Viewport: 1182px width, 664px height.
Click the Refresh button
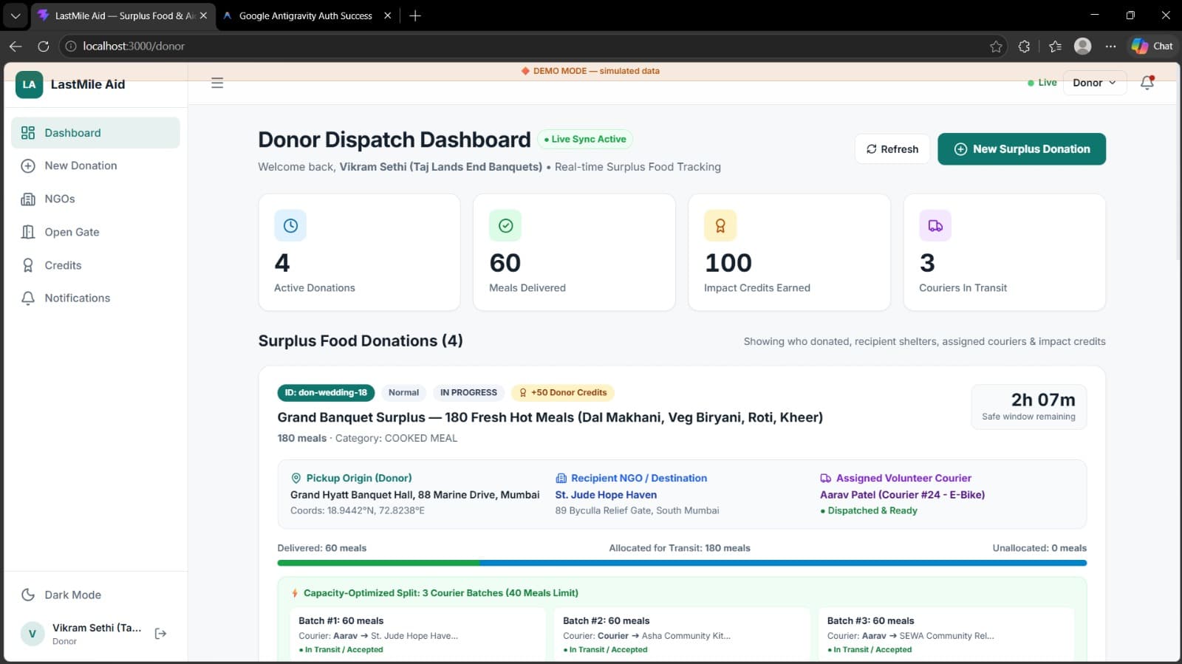click(892, 149)
